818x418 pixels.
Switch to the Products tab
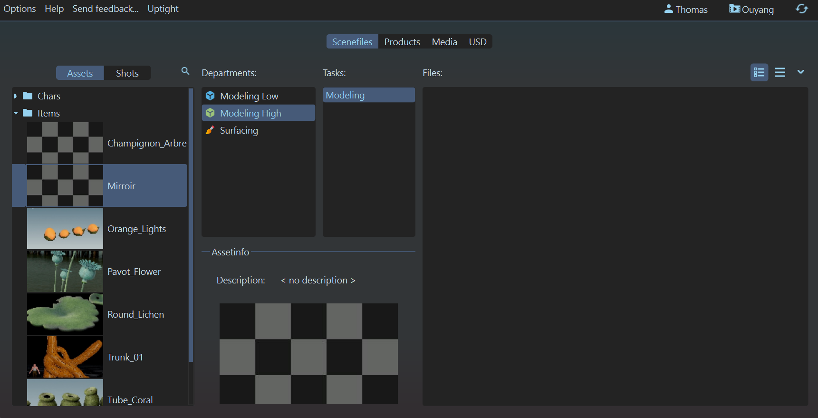402,42
